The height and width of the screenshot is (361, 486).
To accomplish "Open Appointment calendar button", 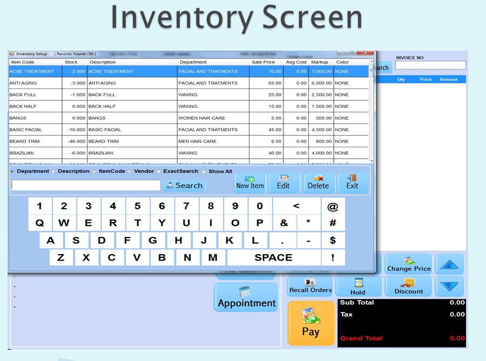I will tap(247, 297).
